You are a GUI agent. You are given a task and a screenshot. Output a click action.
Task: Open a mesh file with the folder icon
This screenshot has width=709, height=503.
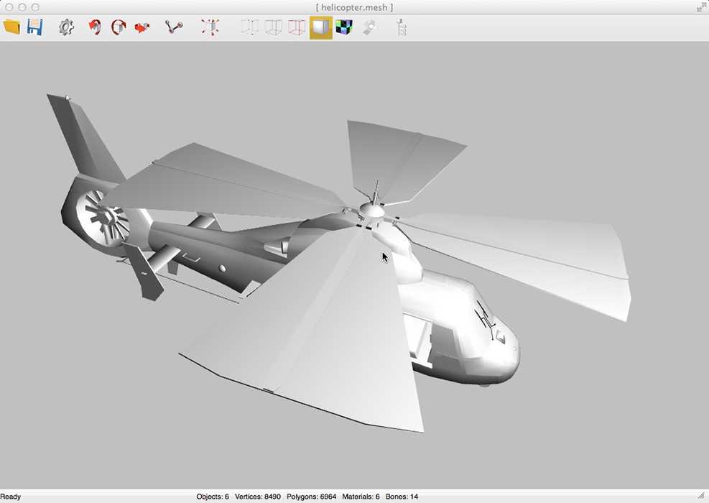click(11, 27)
